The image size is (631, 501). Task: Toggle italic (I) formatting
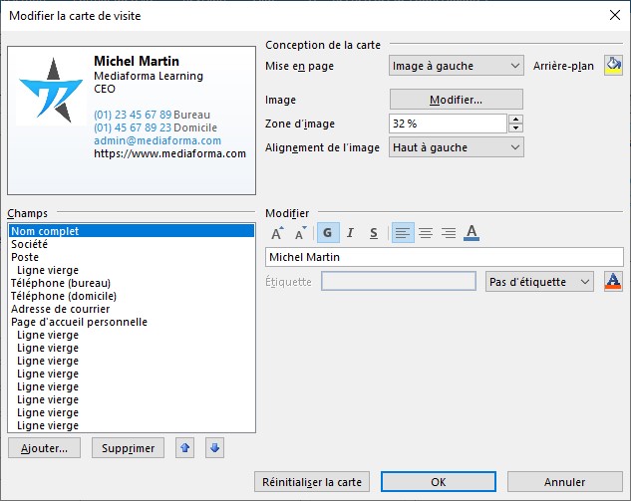click(x=350, y=233)
